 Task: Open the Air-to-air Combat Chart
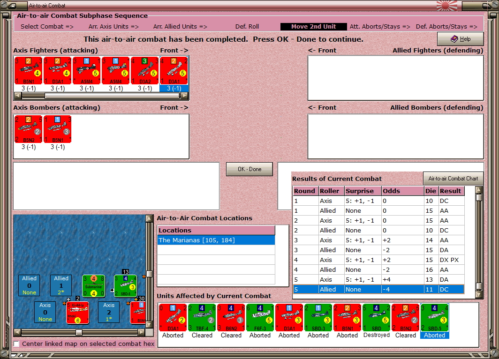tap(453, 179)
